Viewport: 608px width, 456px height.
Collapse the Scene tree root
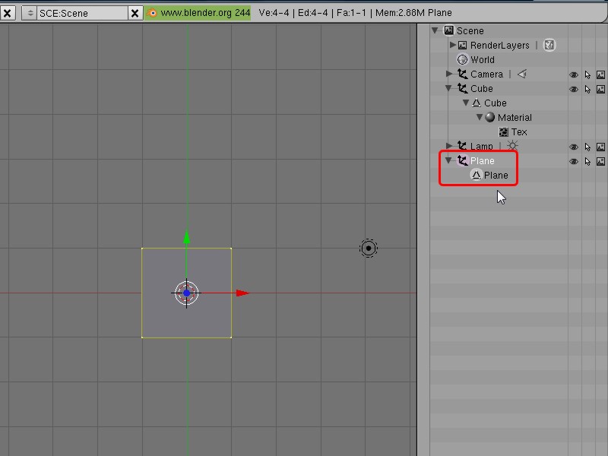(435, 30)
